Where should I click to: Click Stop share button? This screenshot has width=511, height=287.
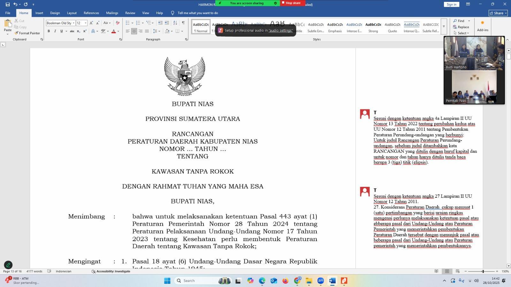(x=293, y=3)
